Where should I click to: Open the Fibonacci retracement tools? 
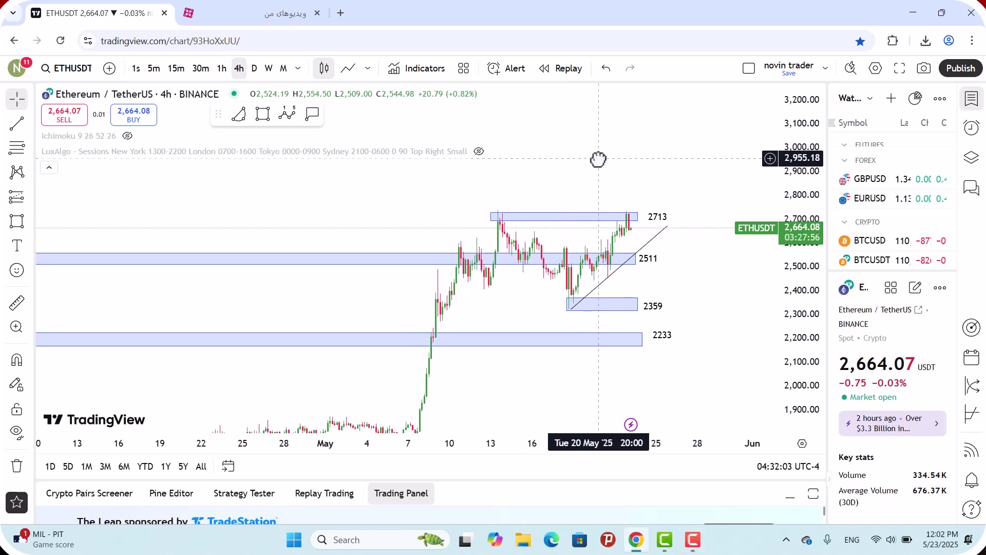17,148
